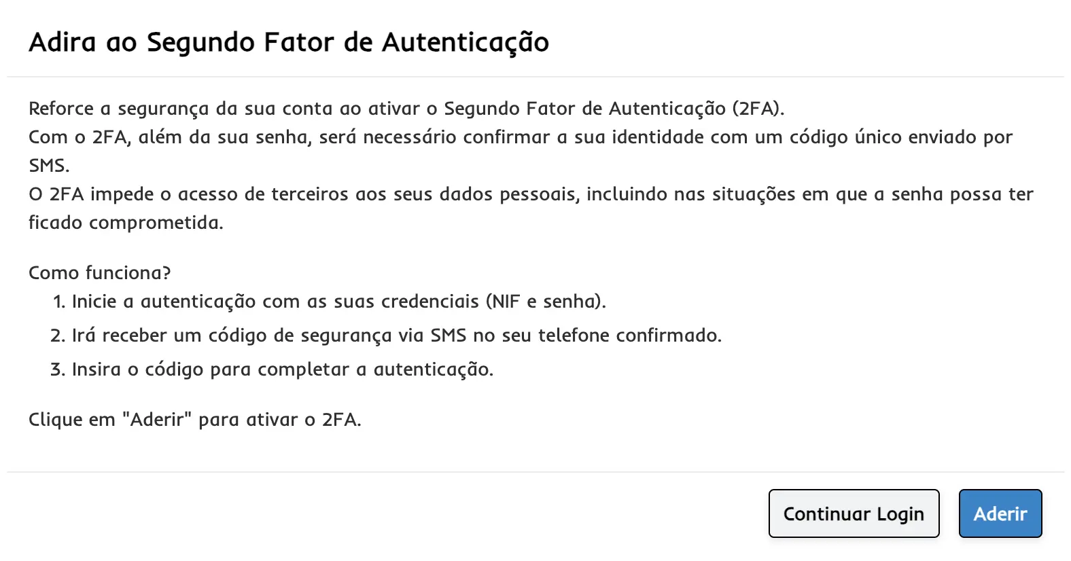
Task: Click the sentence "Clique em Aderir para ativar"
Action: (194, 420)
